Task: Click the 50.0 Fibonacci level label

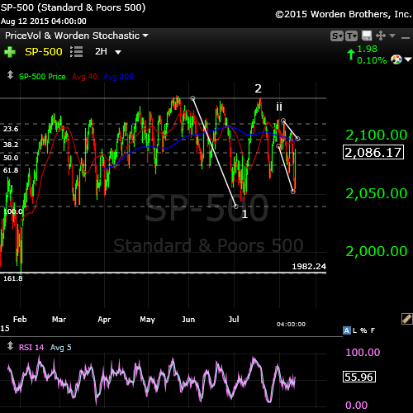Action: (11, 158)
